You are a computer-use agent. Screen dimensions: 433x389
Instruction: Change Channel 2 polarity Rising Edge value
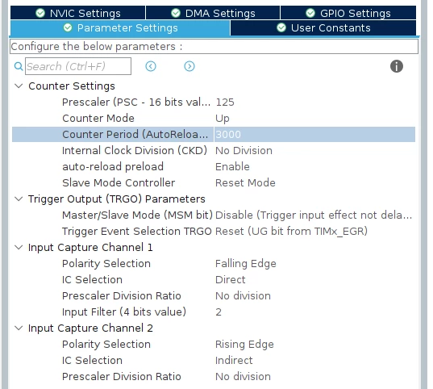coord(244,345)
